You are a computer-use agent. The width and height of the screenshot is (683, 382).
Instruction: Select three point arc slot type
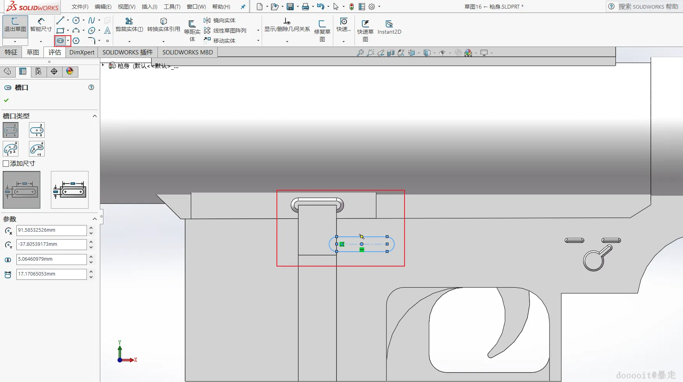[11, 149]
